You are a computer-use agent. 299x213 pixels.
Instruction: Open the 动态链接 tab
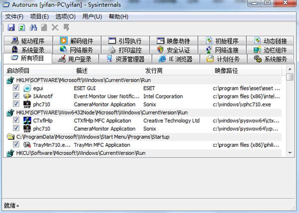click(x=270, y=41)
